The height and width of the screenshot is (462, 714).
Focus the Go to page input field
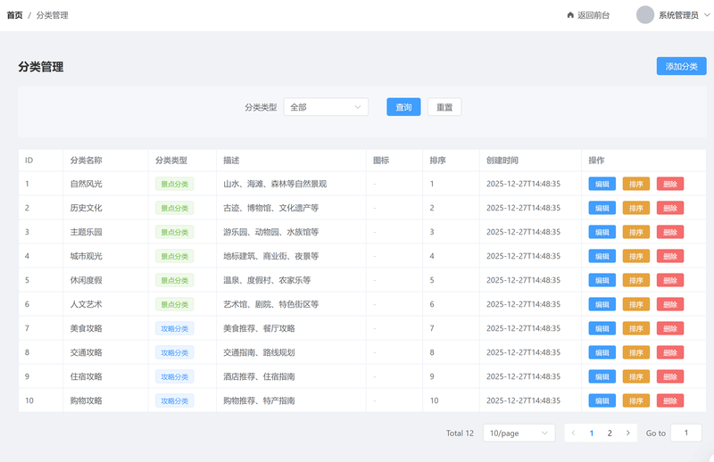[685, 433]
